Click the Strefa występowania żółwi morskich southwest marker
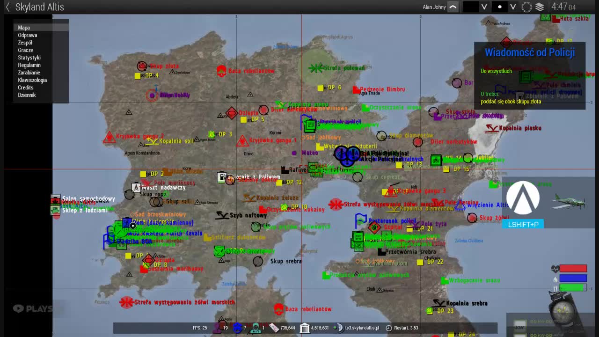The width and height of the screenshot is (599, 337). [x=126, y=302]
